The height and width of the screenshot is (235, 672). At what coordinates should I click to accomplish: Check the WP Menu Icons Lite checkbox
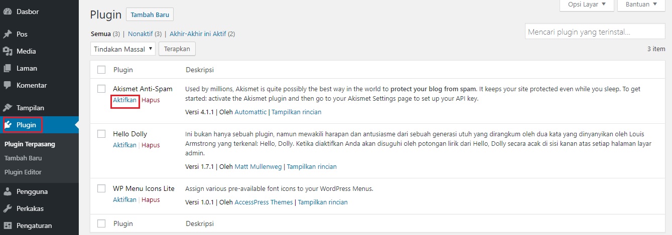tap(101, 188)
